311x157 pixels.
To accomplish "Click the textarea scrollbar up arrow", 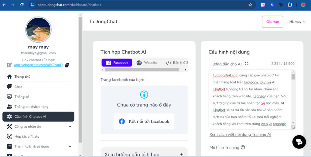I will pos(293,72).
